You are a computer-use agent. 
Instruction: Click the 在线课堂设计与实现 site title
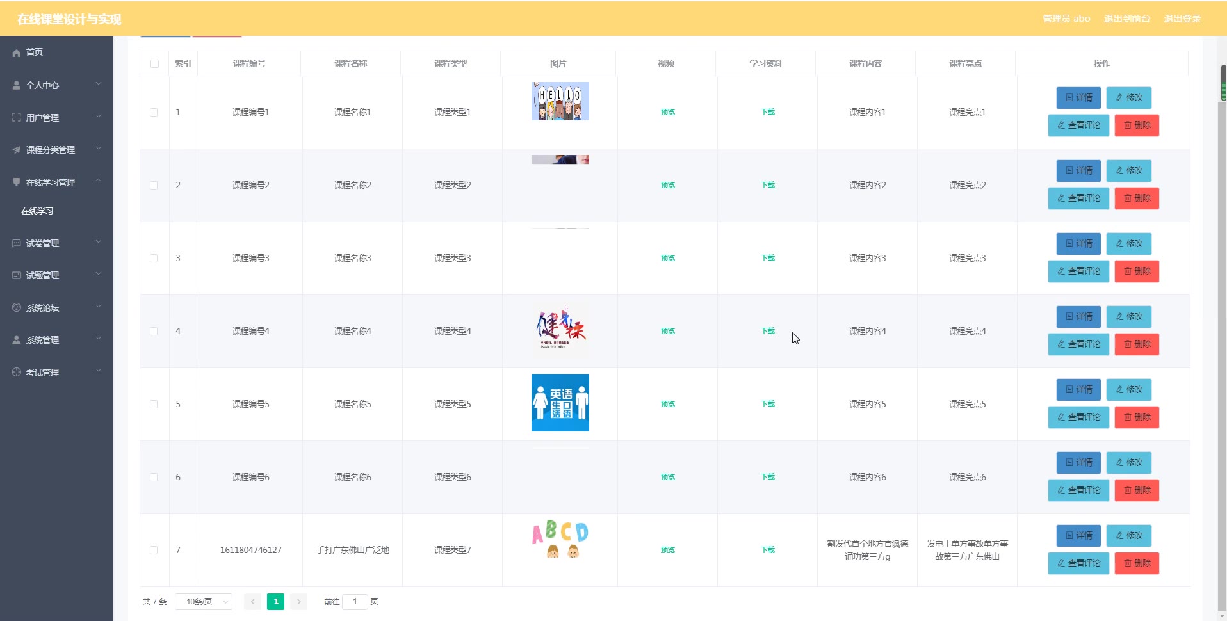coord(69,19)
